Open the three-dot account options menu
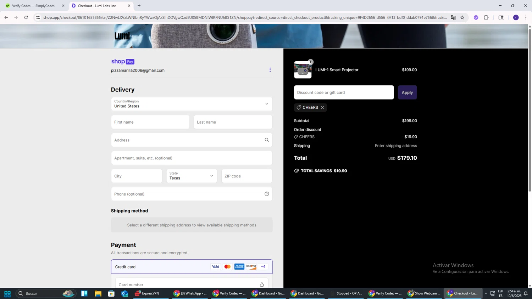Image resolution: width=532 pixels, height=299 pixels. (270, 70)
